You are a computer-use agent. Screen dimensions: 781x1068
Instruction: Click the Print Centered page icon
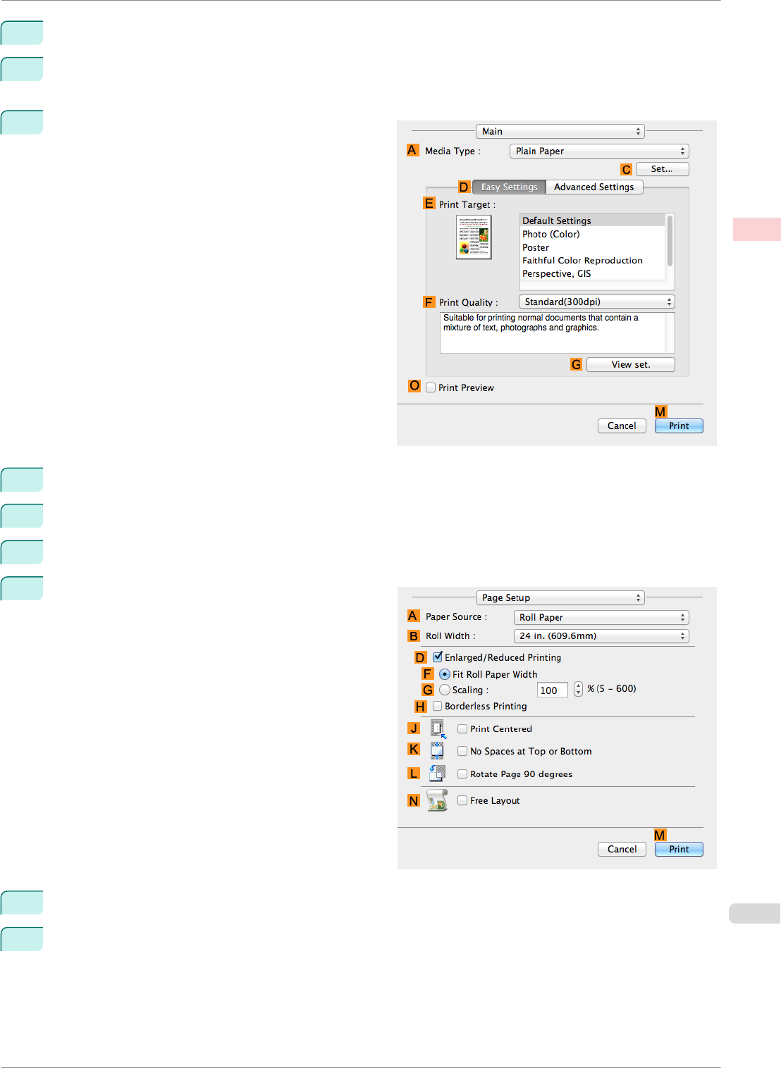click(438, 728)
